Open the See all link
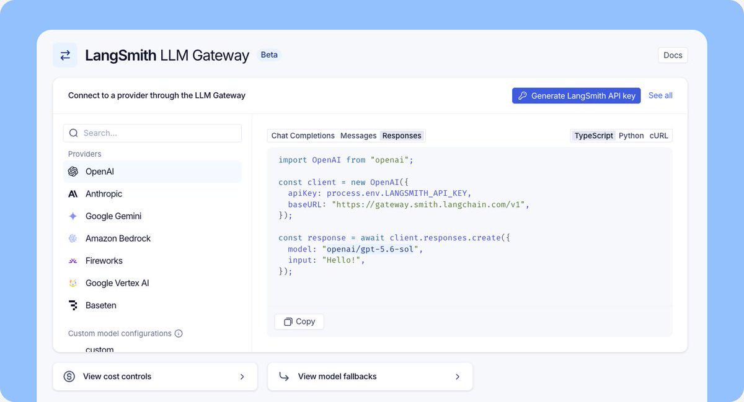The image size is (744, 402). (x=660, y=95)
